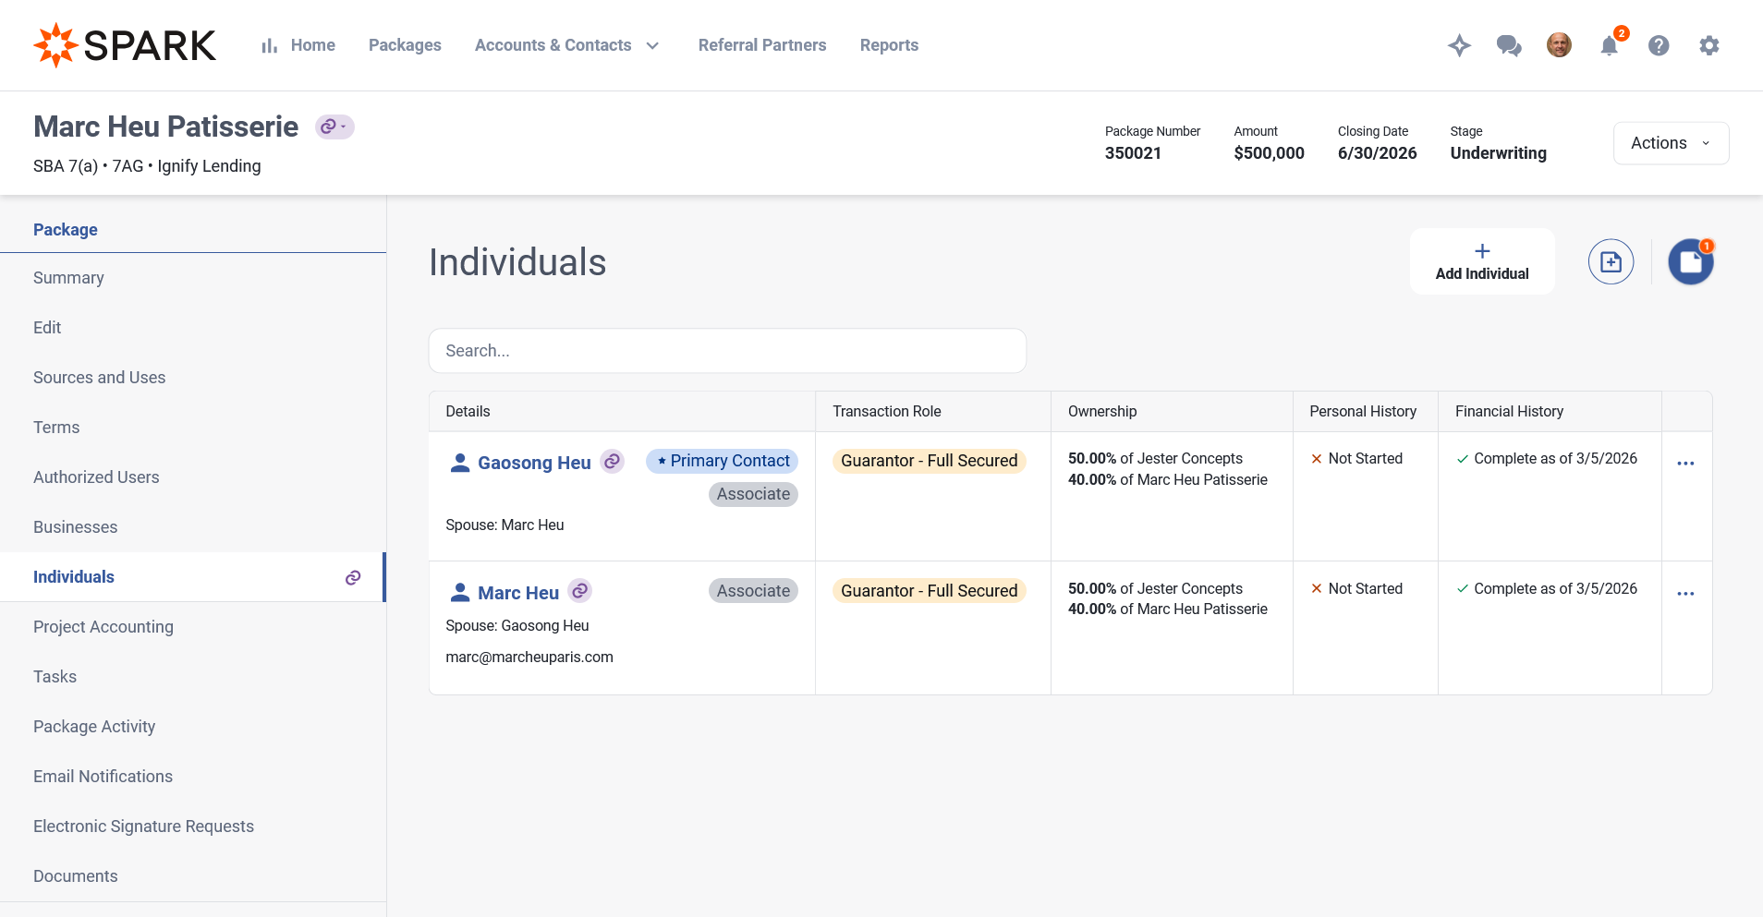Open more options for Marc Heu row
The width and height of the screenshot is (1763, 917).
click(x=1685, y=594)
